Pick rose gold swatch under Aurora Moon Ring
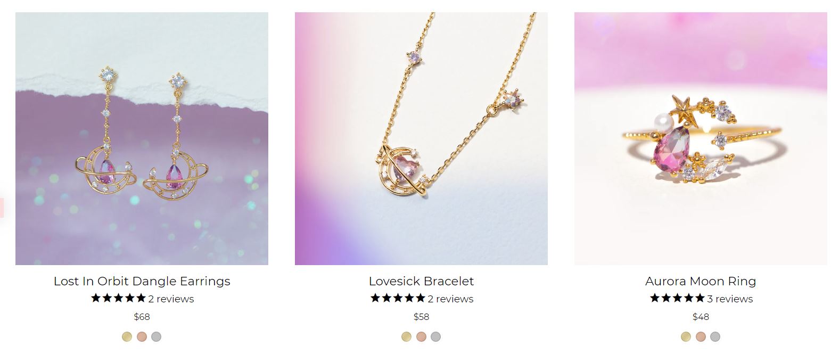 coord(701,336)
